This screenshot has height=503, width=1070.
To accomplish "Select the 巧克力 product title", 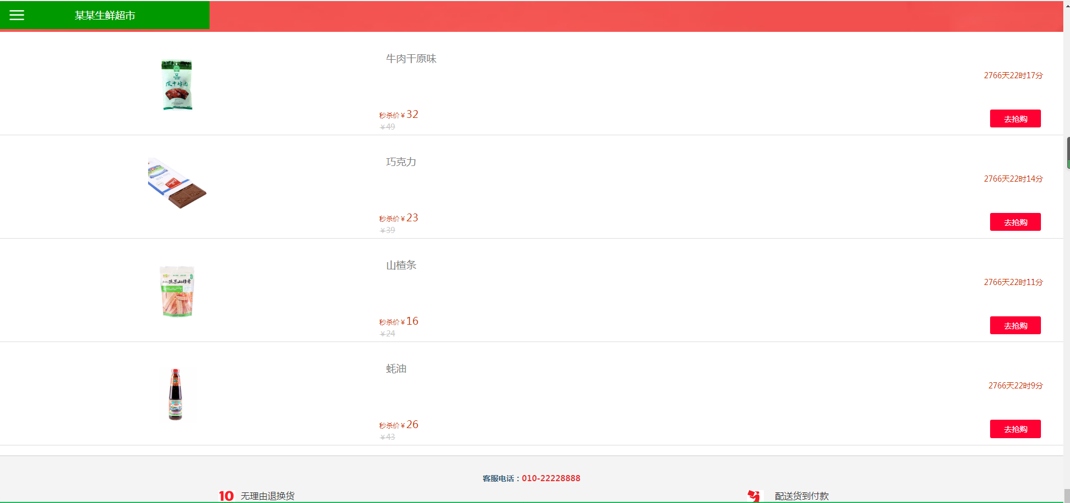I will pos(401,162).
